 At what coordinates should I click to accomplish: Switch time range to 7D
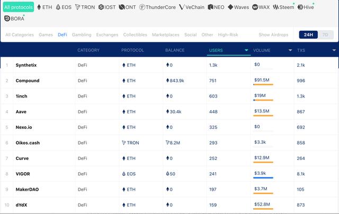pos(325,35)
